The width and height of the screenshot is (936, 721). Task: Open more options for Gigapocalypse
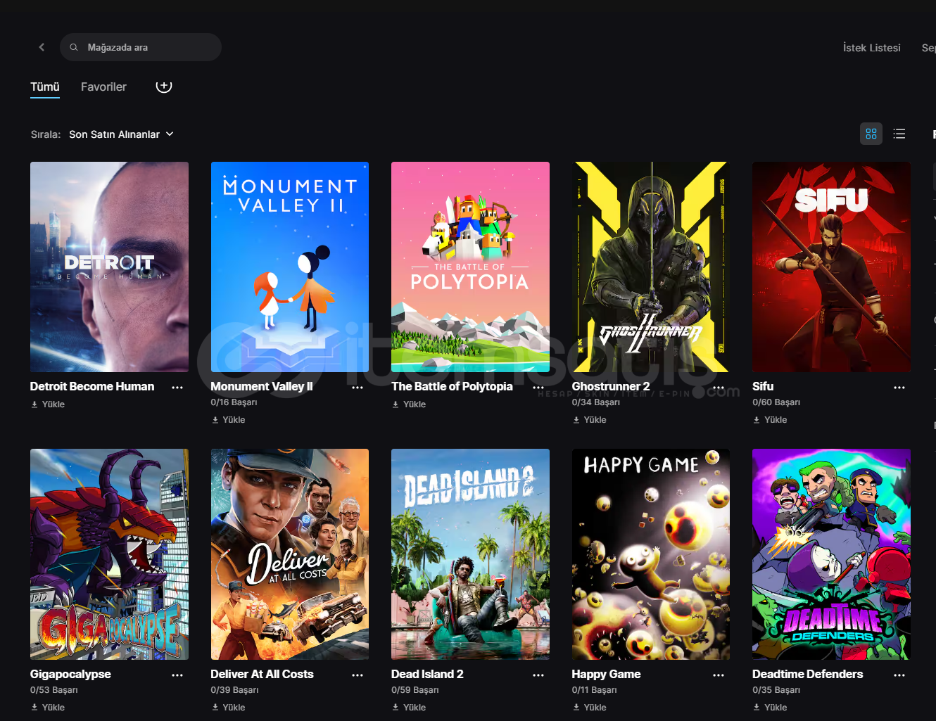pyautogui.click(x=177, y=675)
